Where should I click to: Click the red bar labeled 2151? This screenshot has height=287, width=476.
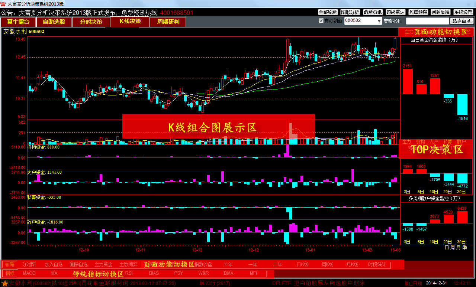click(x=408, y=81)
